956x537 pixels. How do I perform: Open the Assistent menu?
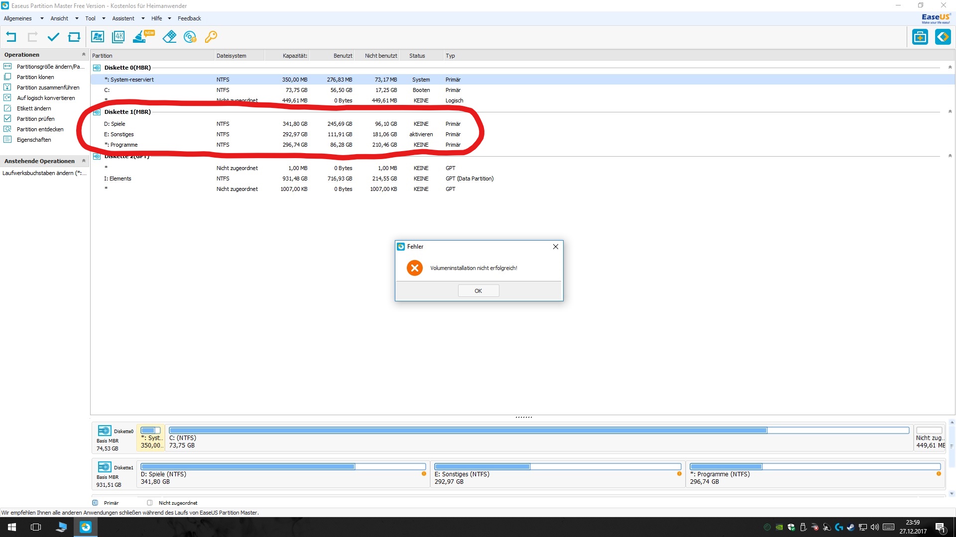pos(123,18)
